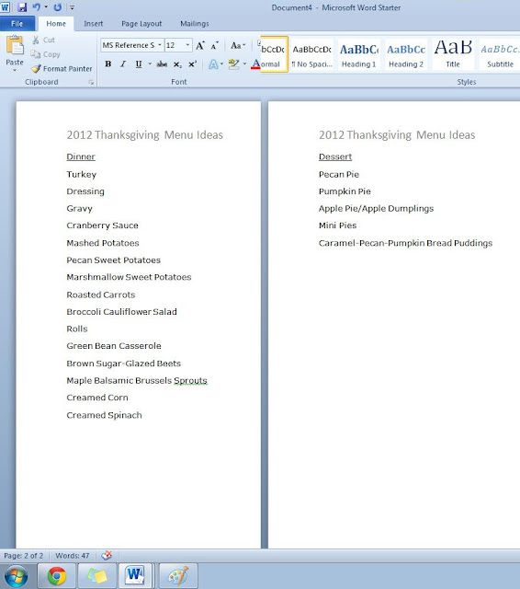
Task: Open Paint from the taskbar
Action: pyautogui.click(x=178, y=576)
